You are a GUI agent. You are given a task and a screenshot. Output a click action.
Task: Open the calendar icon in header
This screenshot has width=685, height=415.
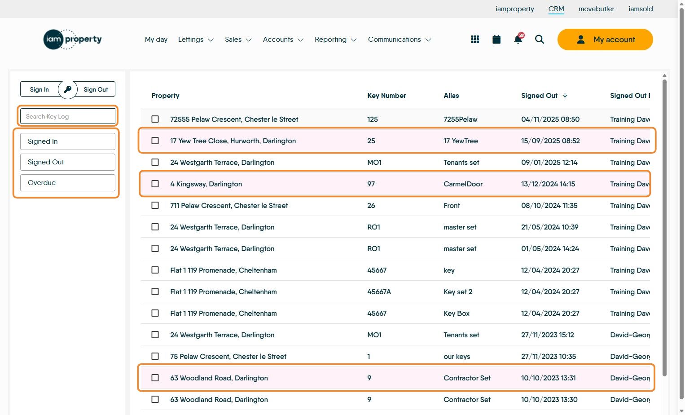click(x=496, y=40)
